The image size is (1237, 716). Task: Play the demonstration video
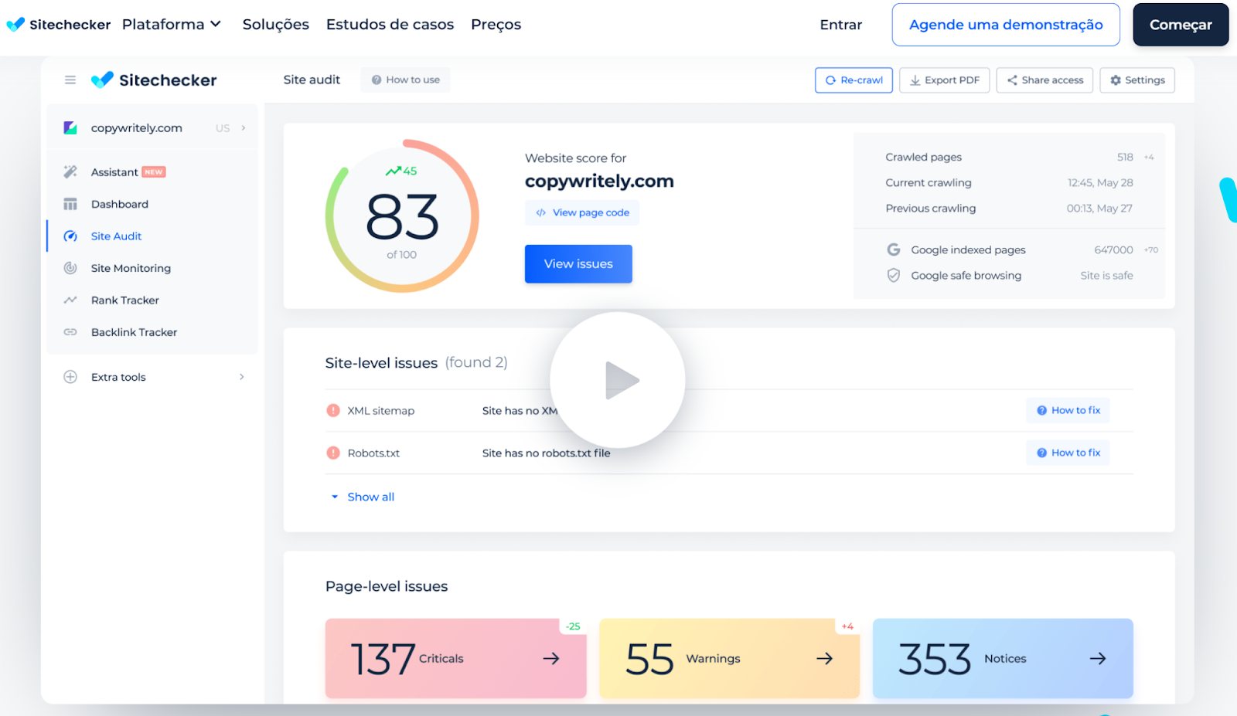coord(617,378)
